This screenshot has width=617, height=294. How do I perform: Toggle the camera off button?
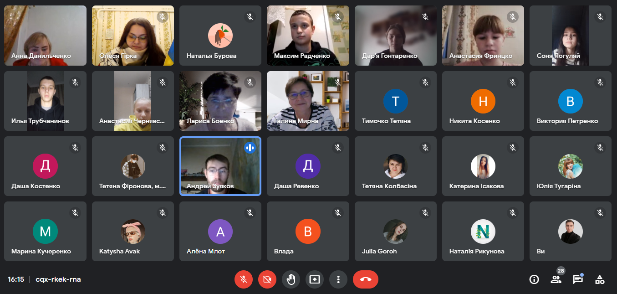pyautogui.click(x=267, y=279)
